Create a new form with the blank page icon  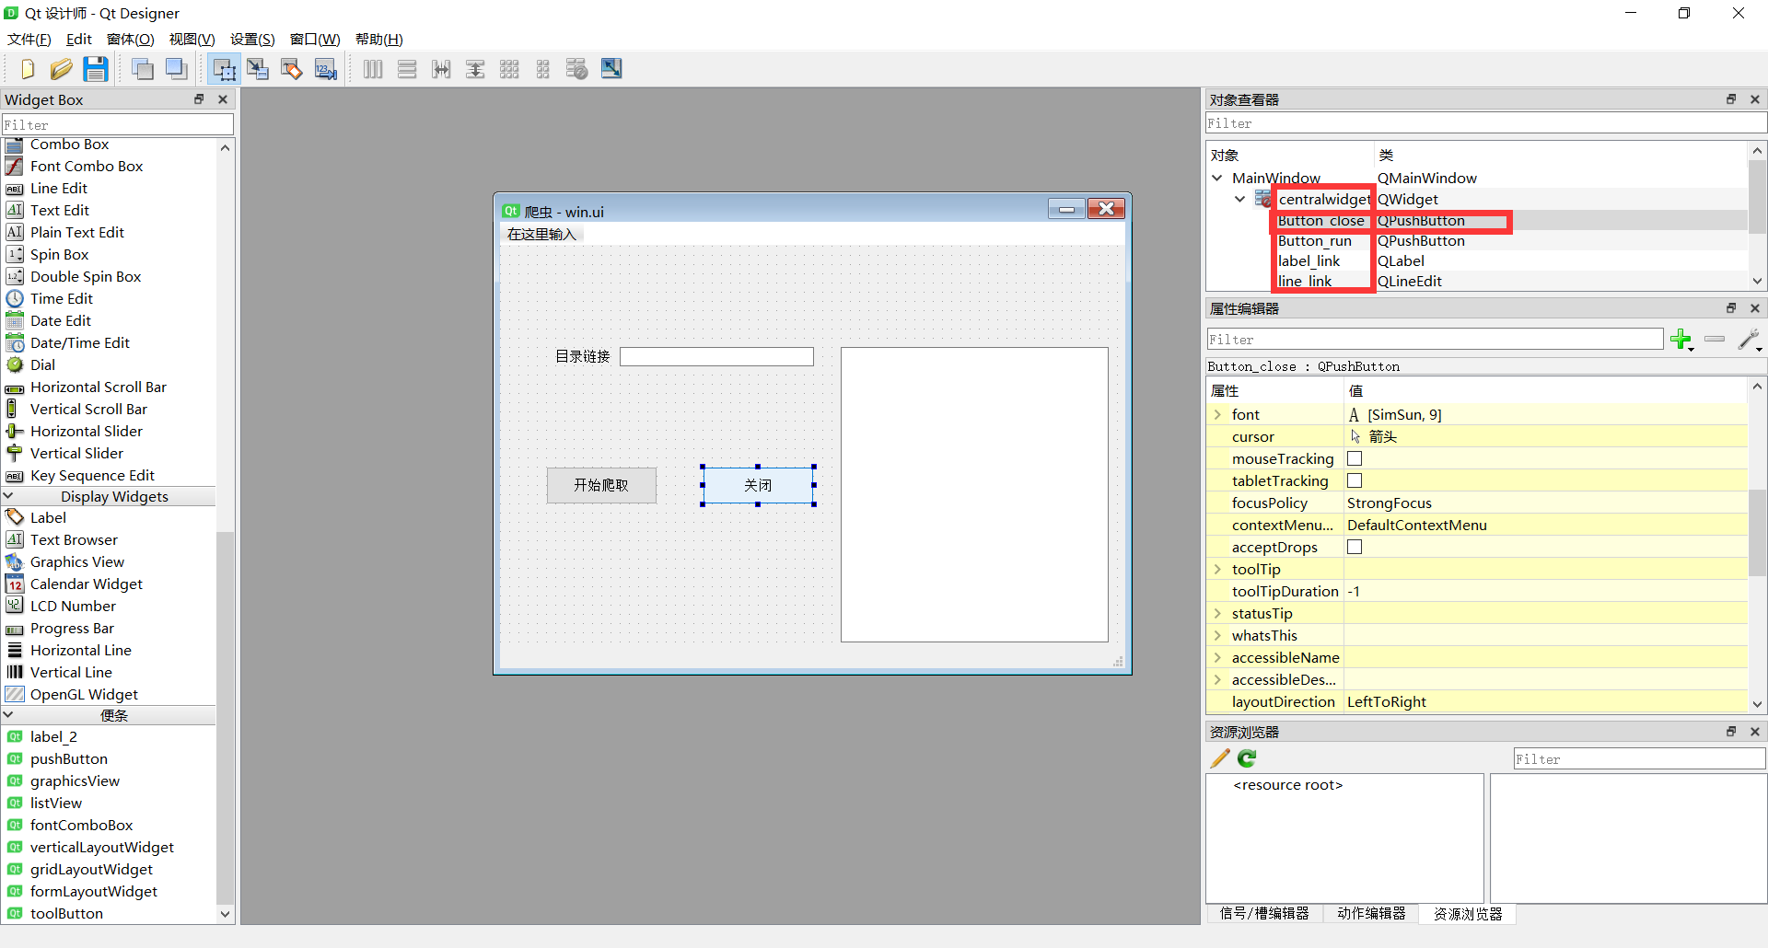point(28,69)
